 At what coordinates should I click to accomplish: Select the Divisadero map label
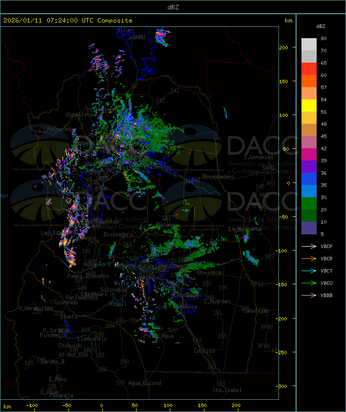[118, 234]
